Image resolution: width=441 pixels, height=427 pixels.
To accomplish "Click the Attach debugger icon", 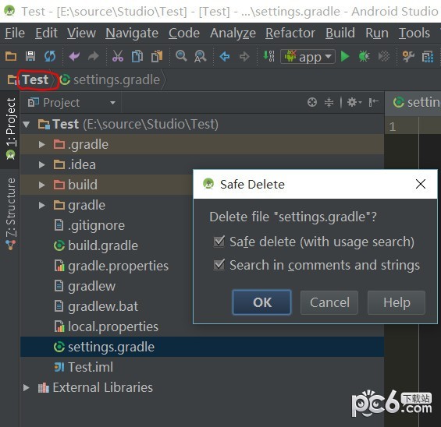I will point(383,56).
